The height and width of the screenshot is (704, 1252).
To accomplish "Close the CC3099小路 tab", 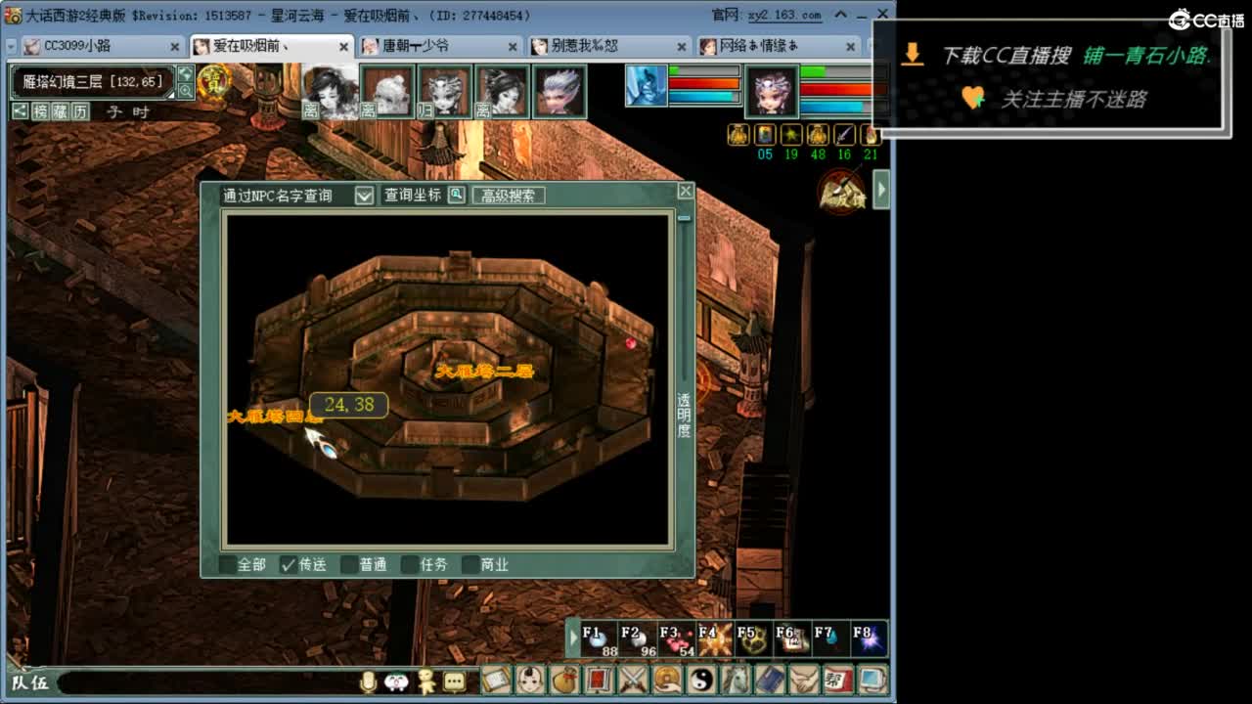I will 175,46.
